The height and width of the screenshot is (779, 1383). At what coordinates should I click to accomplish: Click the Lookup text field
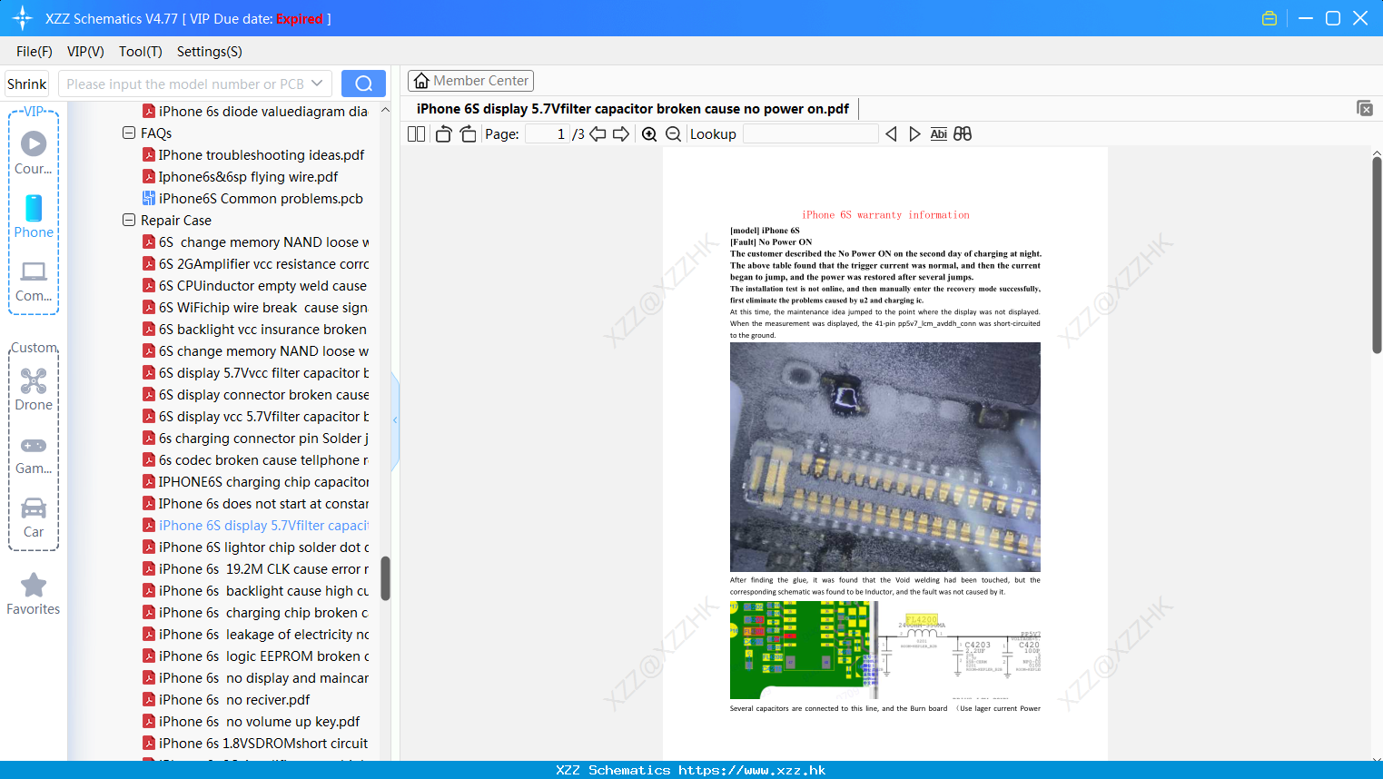point(811,134)
